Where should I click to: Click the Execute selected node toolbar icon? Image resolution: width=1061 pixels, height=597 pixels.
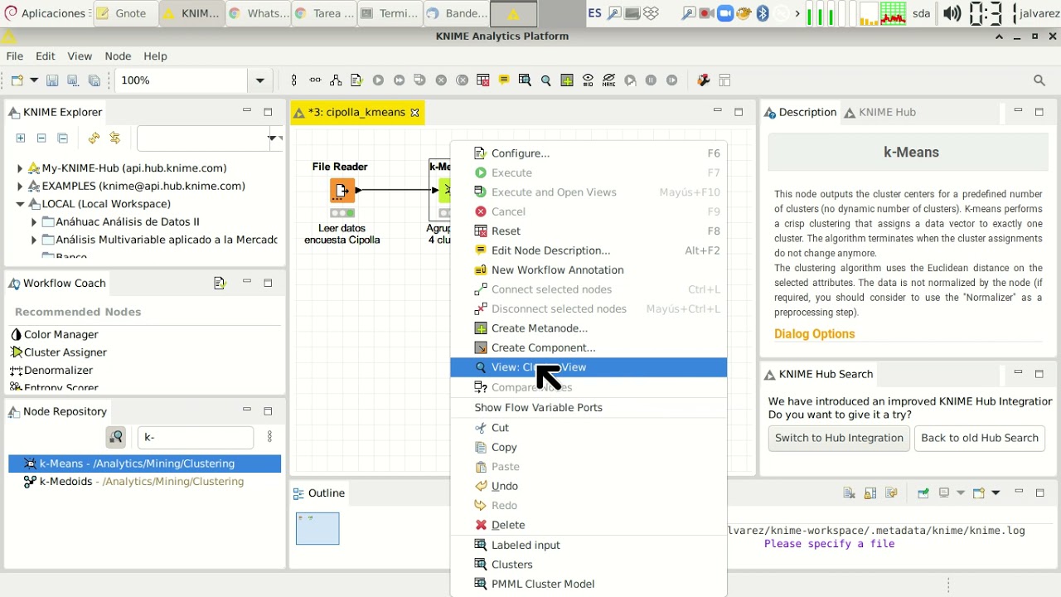(x=378, y=80)
